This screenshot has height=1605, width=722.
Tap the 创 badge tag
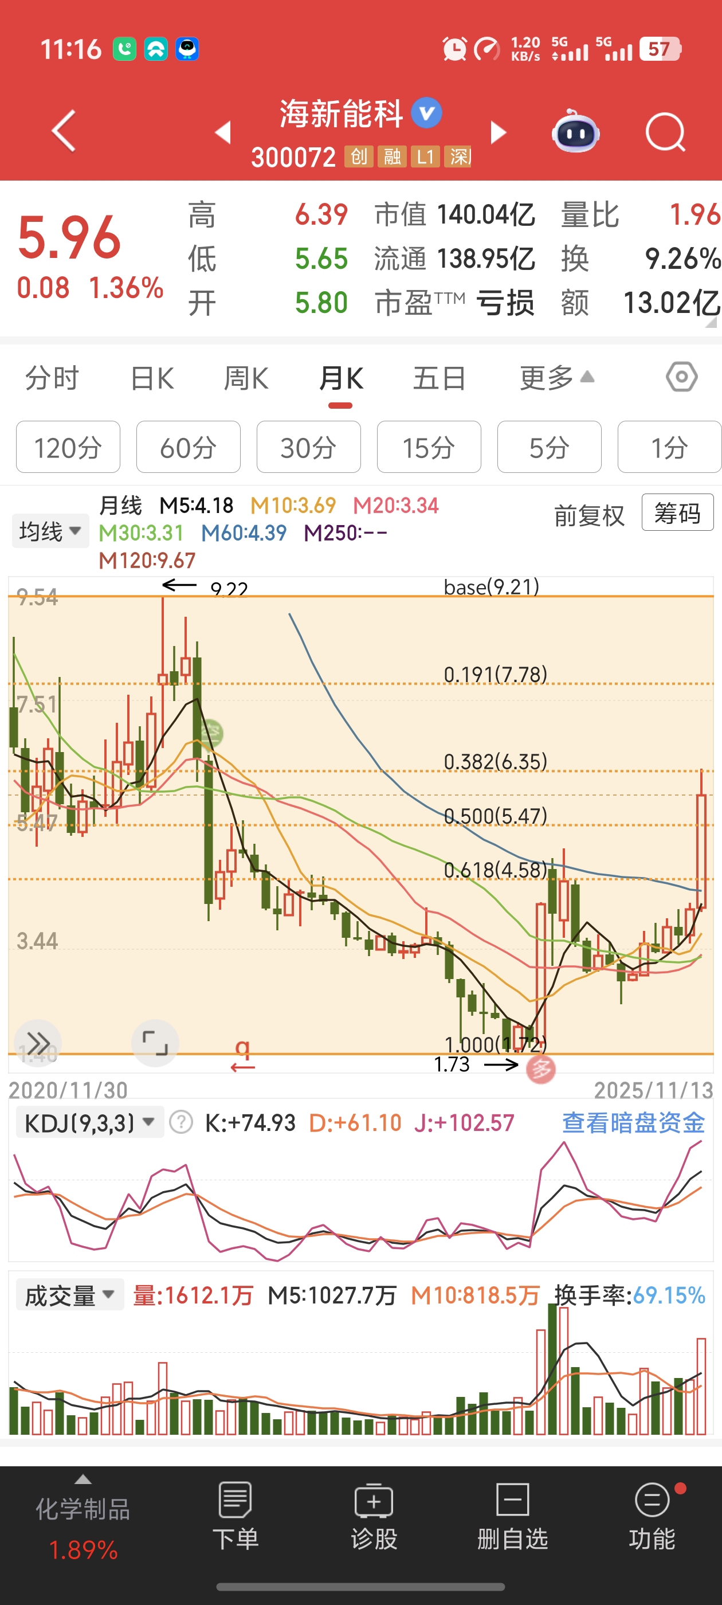[x=359, y=156]
